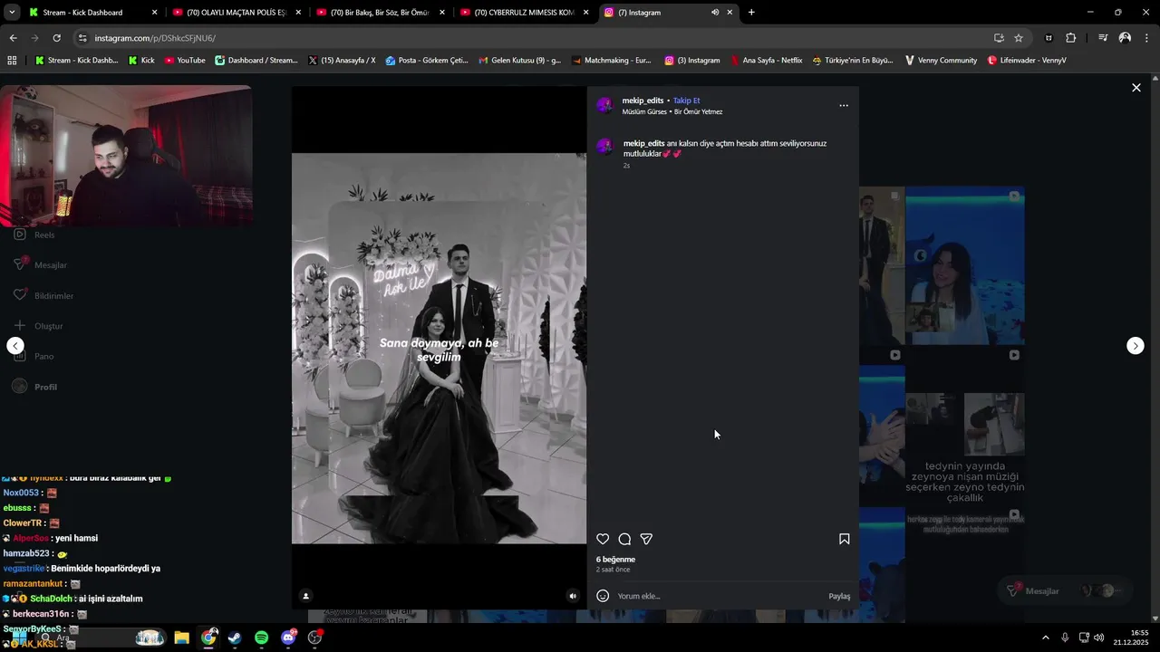Viewport: 1160px width, 652px height.
Task: Mute the Instagram tab audio icon
Action: pyautogui.click(x=715, y=13)
